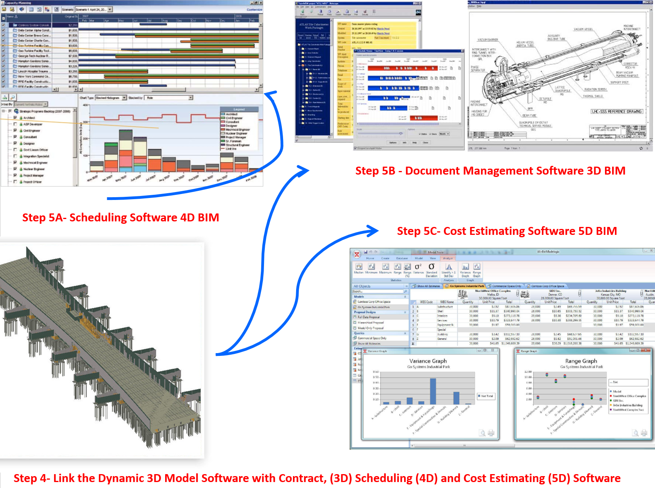Switch to the Home ribbon tab in WinEst

point(370,258)
